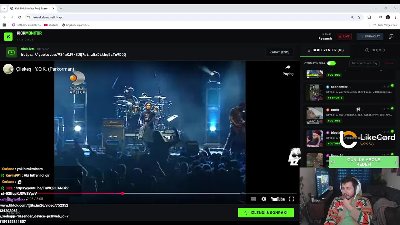Open a new browser tab
Screen dimensions: 400x225
tap(61, 8)
